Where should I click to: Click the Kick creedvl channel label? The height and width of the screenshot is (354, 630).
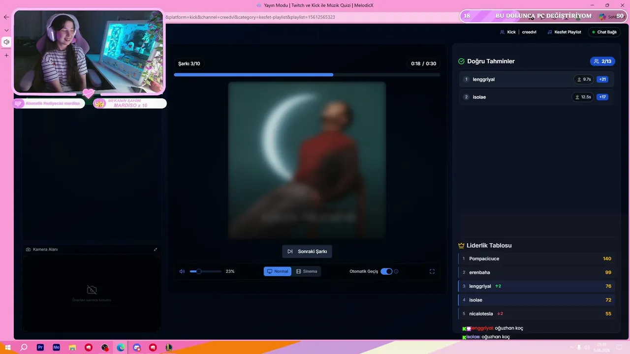point(518,32)
